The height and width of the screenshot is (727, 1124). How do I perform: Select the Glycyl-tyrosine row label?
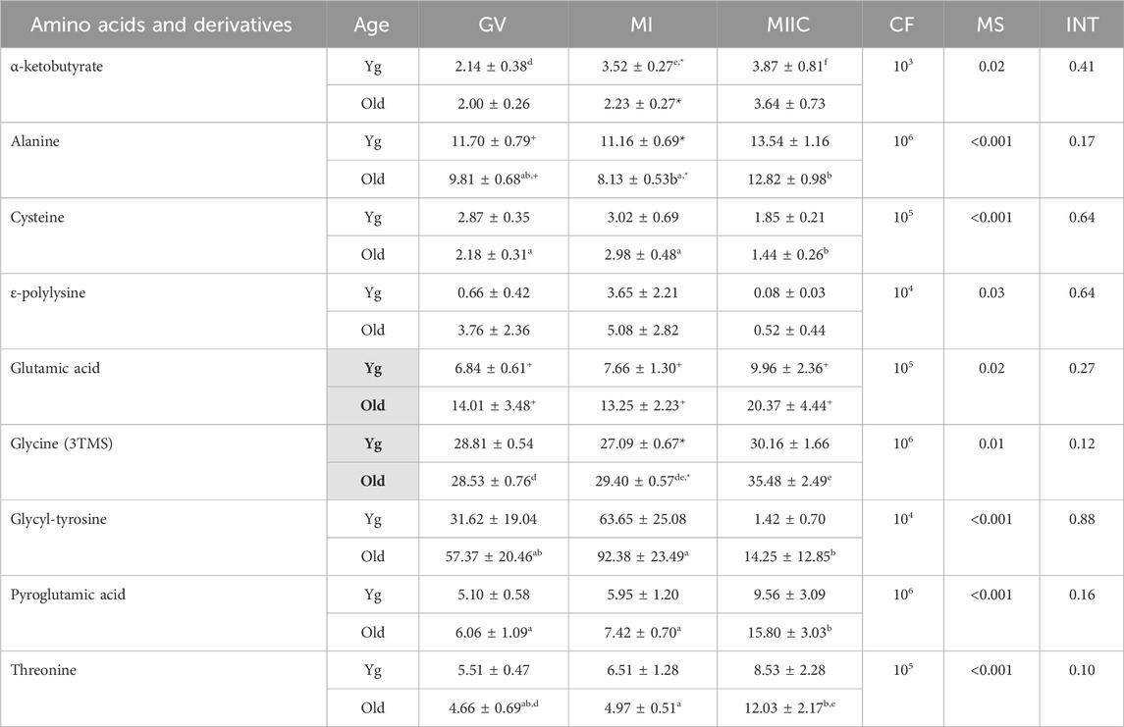58,519
